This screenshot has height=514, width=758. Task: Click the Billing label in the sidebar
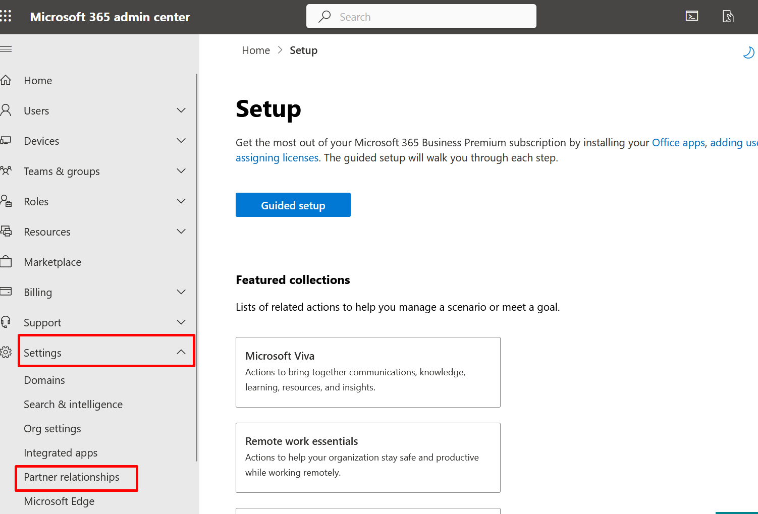(x=38, y=292)
